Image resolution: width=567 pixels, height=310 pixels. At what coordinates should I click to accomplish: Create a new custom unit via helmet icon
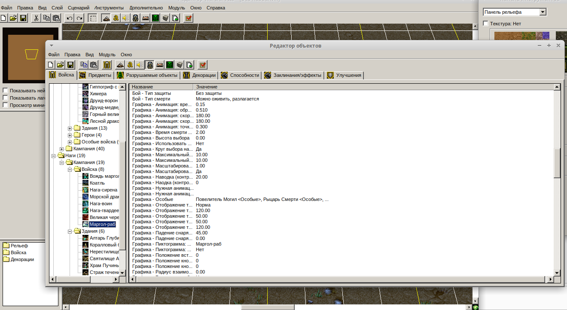107,65
